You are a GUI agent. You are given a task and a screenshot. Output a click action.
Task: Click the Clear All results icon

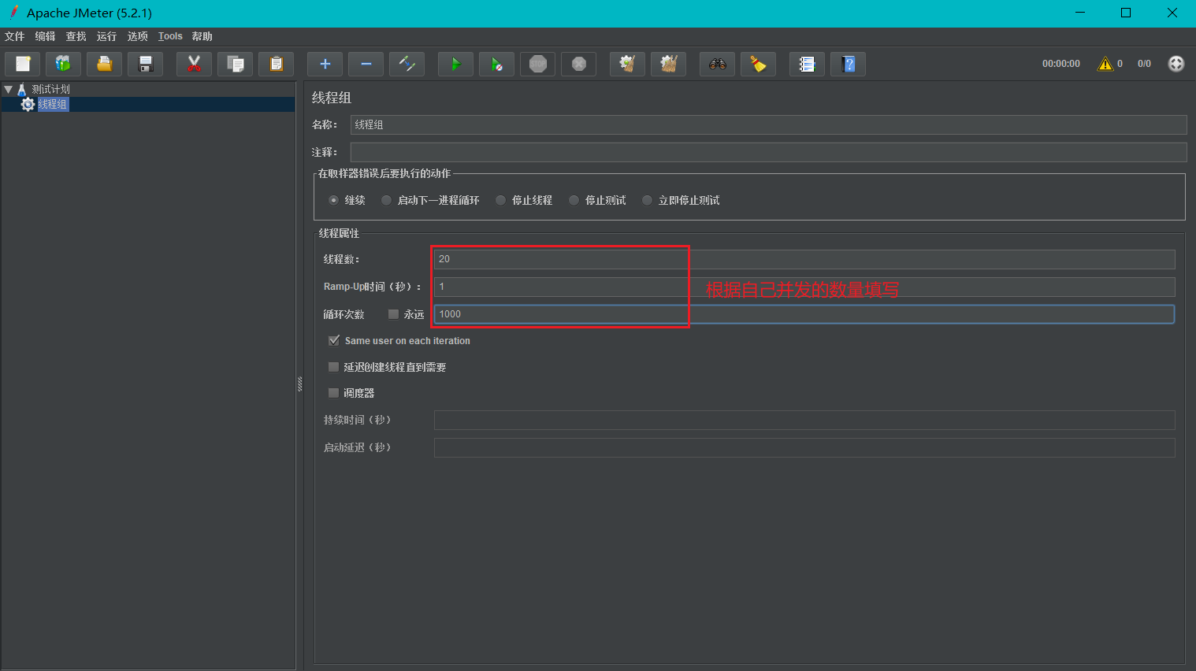click(x=668, y=64)
